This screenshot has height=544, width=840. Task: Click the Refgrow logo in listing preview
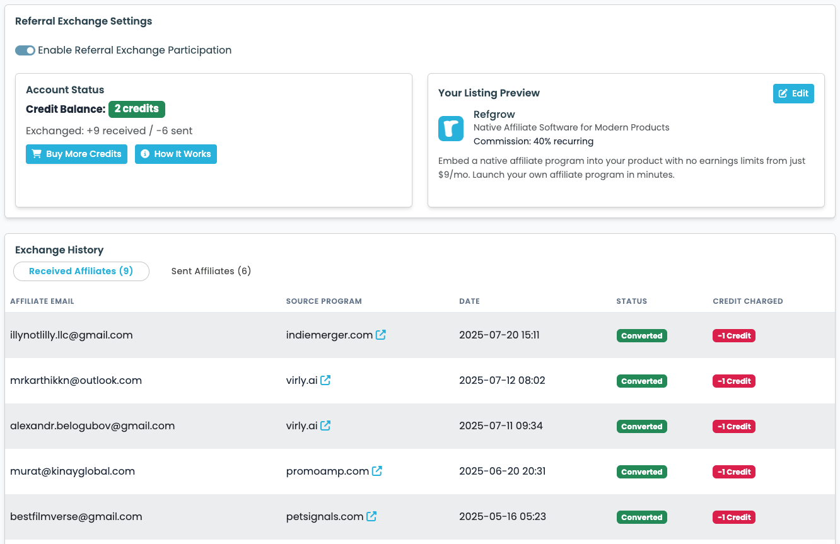(x=451, y=128)
